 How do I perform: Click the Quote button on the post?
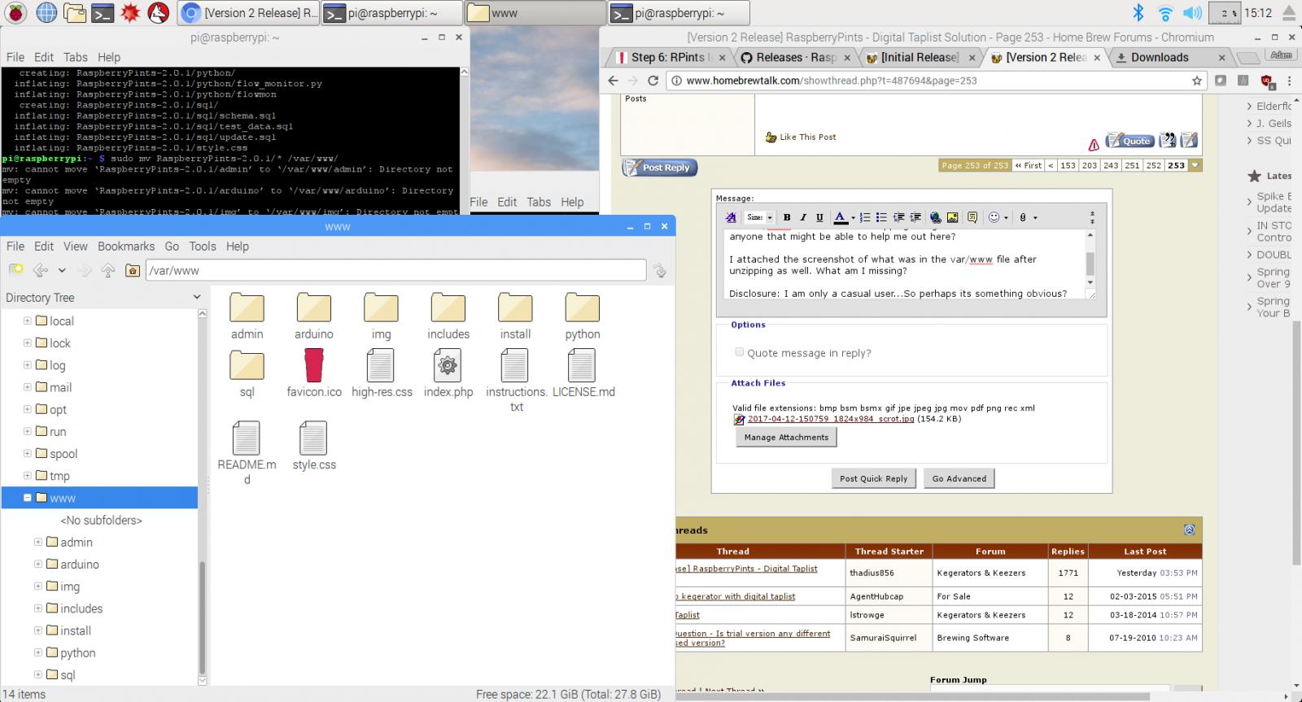[1130, 140]
